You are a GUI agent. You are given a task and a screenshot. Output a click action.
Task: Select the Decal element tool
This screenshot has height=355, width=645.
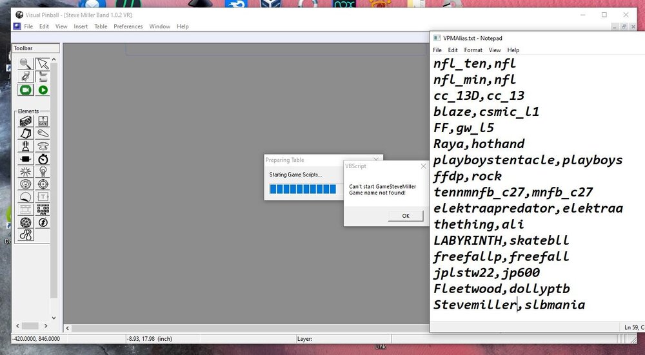(x=26, y=197)
